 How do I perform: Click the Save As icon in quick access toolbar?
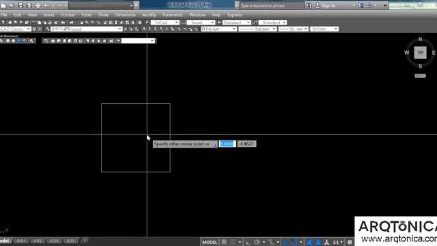tap(29, 5)
